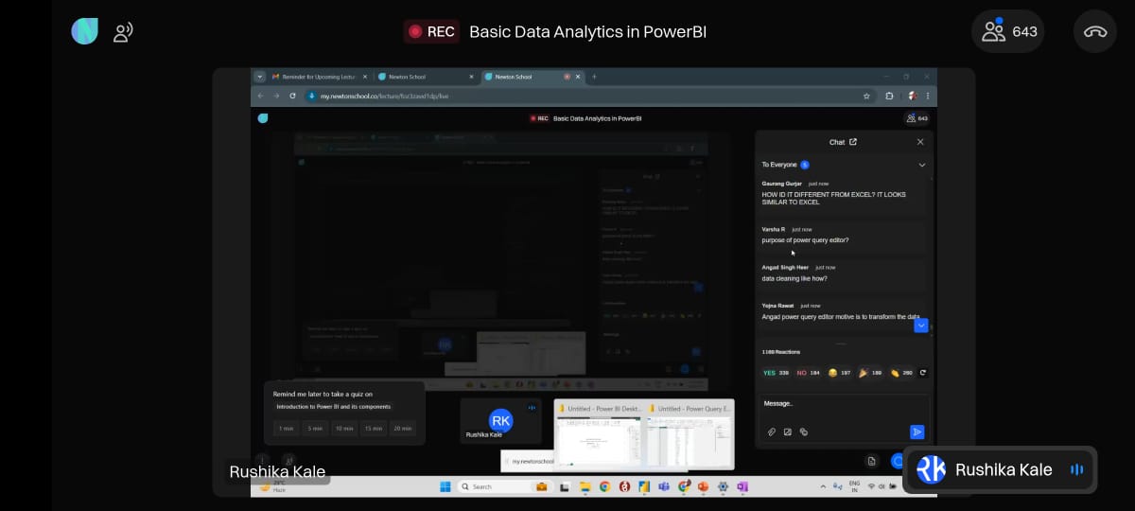Show hidden system tray icons chevron
1135x511 pixels.
pos(823,486)
